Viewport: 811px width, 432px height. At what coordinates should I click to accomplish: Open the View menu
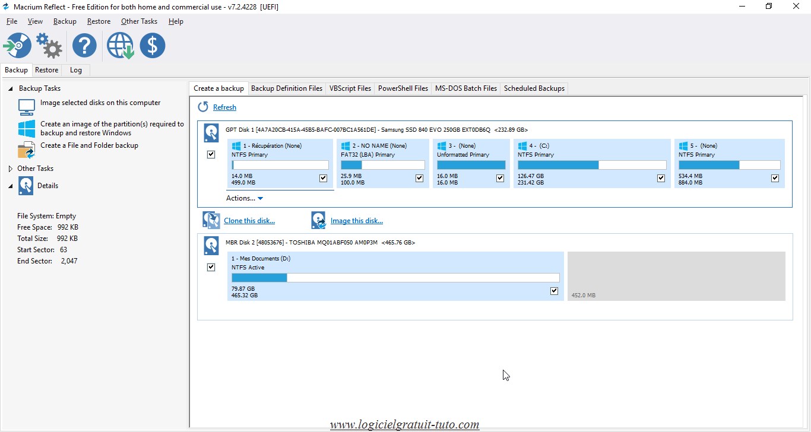[36, 21]
